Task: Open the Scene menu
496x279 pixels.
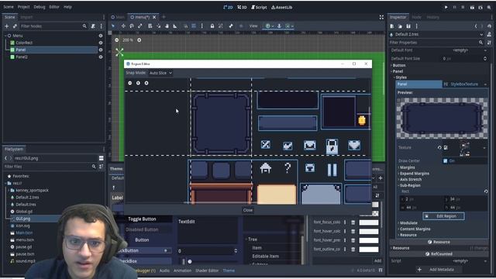Action: tap(9, 7)
